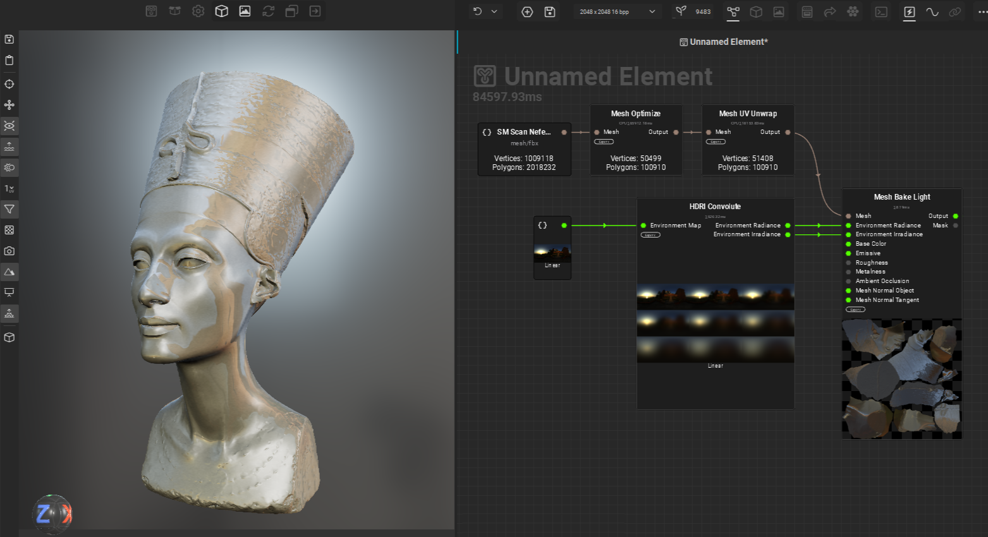Click the orientation gizmo in the 3D viewport
This screenshot has width=988, height=537.
point(52,514)
